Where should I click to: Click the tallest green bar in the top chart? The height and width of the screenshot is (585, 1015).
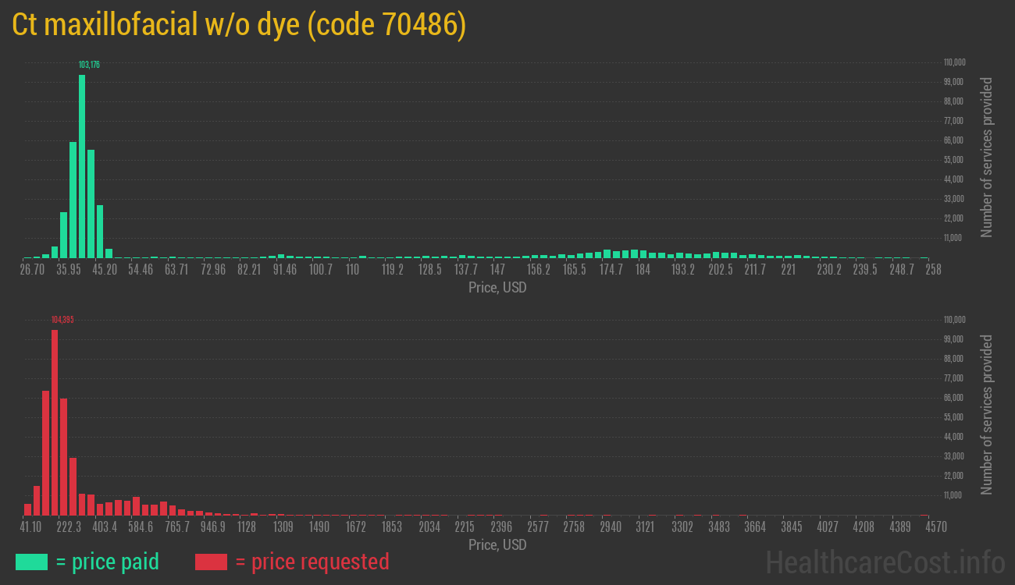pyautogui.click(x=82, y=166)
